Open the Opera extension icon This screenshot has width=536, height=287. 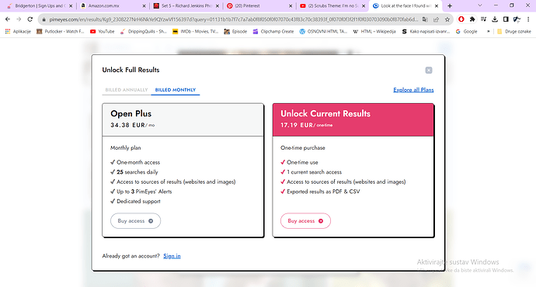(461, 19)
